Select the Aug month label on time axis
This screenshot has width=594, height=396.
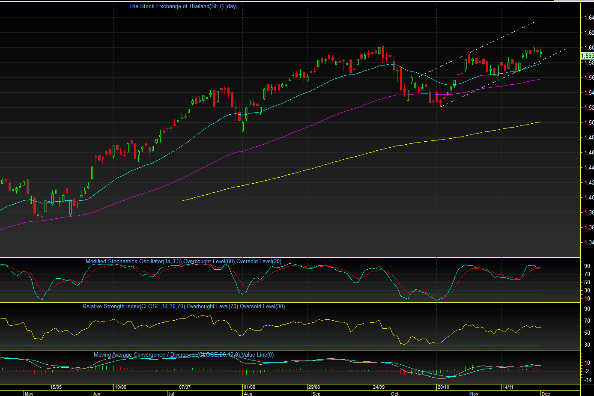click(x=248, y=393)
